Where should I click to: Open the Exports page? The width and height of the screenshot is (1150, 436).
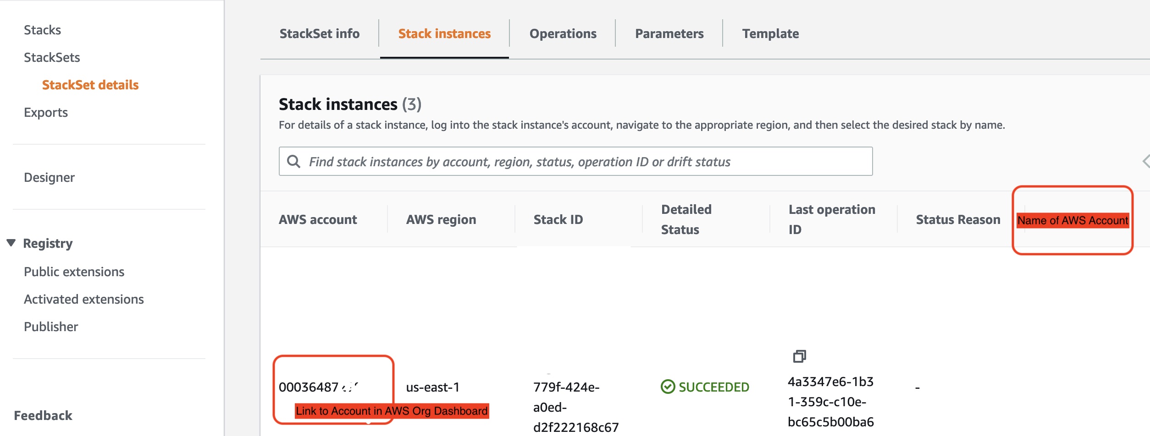tap(46, 112)
